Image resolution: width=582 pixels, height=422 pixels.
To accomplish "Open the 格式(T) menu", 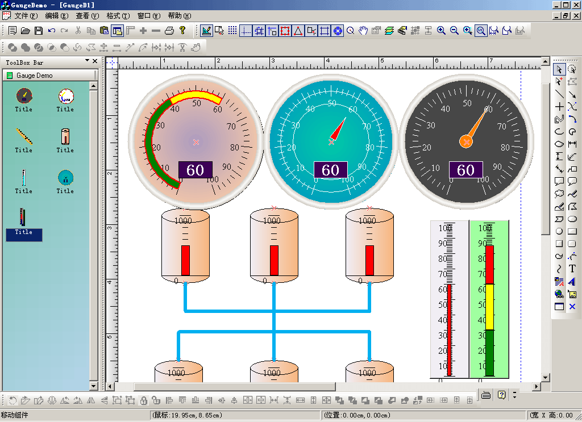I will (x=118, y=16).
